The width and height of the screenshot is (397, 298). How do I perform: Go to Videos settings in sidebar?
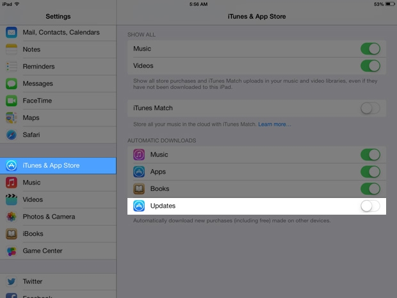point(58,199)
